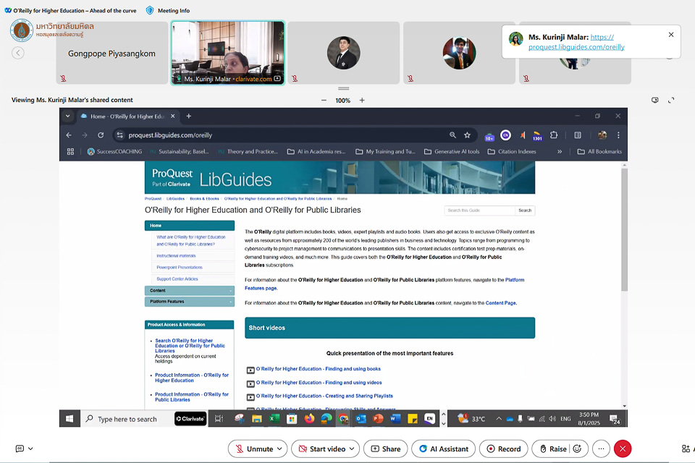This screenshot has width=695, height=463.
Task: Enter full screen view of shared content
Action: (671, 101)
